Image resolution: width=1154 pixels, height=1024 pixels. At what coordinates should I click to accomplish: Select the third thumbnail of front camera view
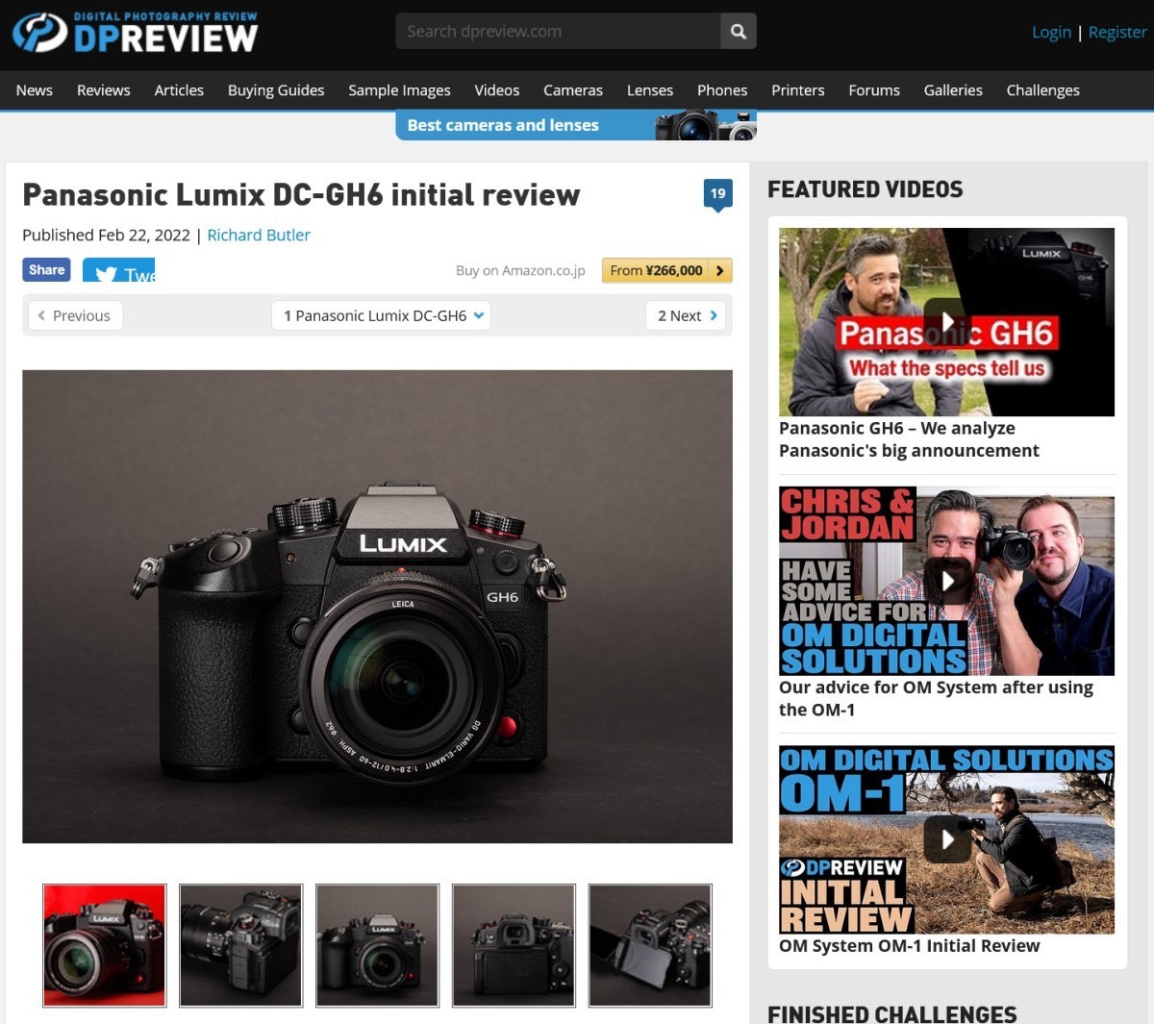[378, 945]
